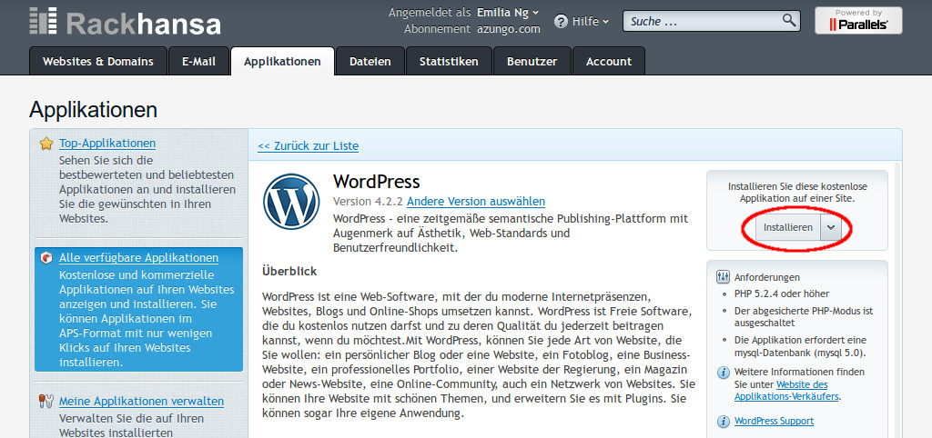Open the Statistiken tab
Image resolution: width=932 pixels, height=438 pixels.
click(449, 61)
